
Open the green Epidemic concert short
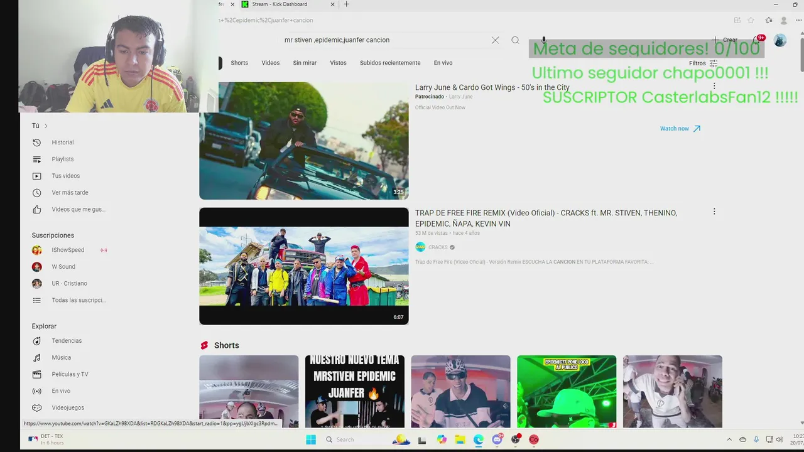[567, 392]
